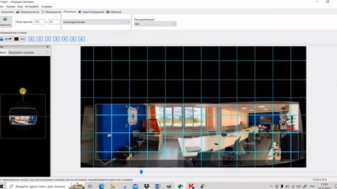Viewport: 337px width, 189px height.
Task: Click the horizontal field of view input 113
Action: click(x=39, y=22)
